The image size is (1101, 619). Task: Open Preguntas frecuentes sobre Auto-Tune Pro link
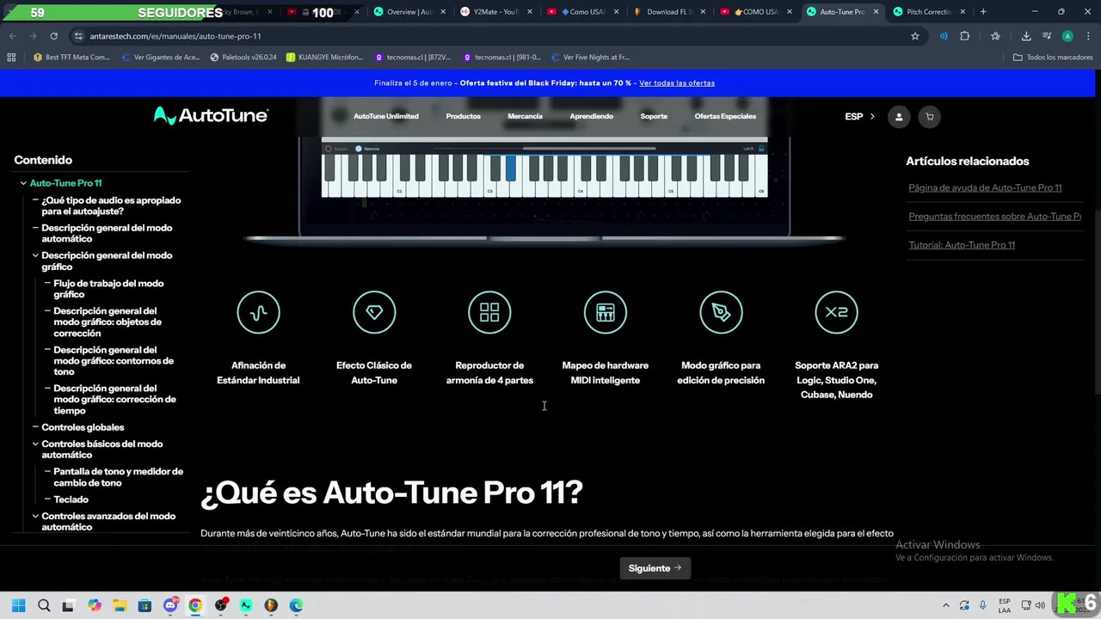994,217
